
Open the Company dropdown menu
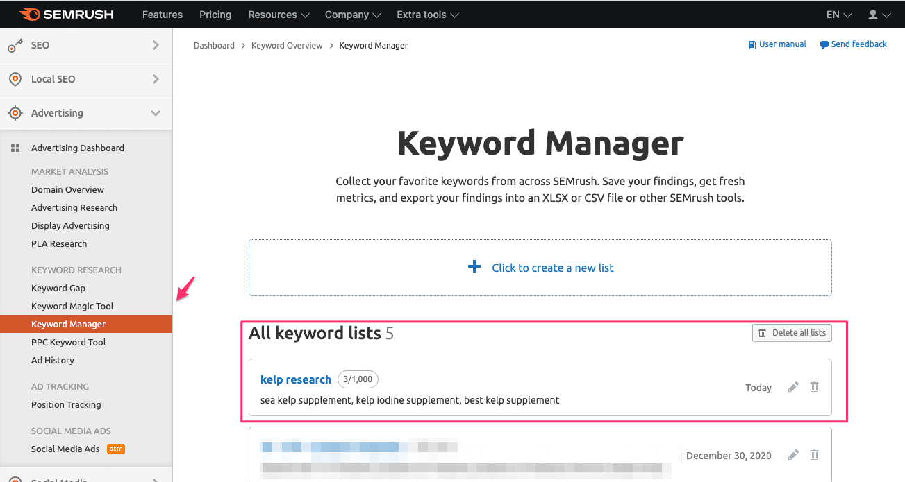coord(353,15)
